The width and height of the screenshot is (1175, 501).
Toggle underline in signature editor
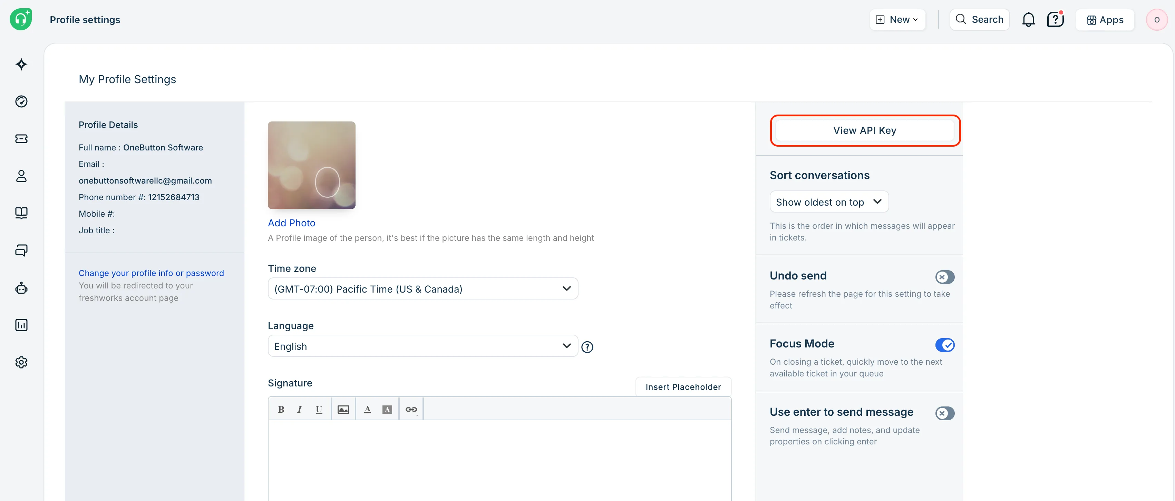point(319,409)
